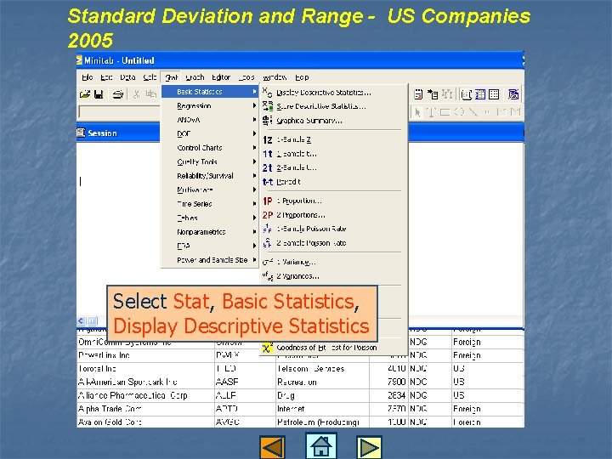Click the 1Z icon for 1-Sample Z
Image resolution: width=612 pixels, height=459 pixels.
[x=268, y=139]
